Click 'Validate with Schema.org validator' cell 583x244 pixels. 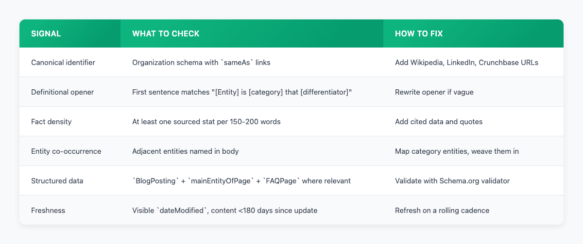click(473, 180)
